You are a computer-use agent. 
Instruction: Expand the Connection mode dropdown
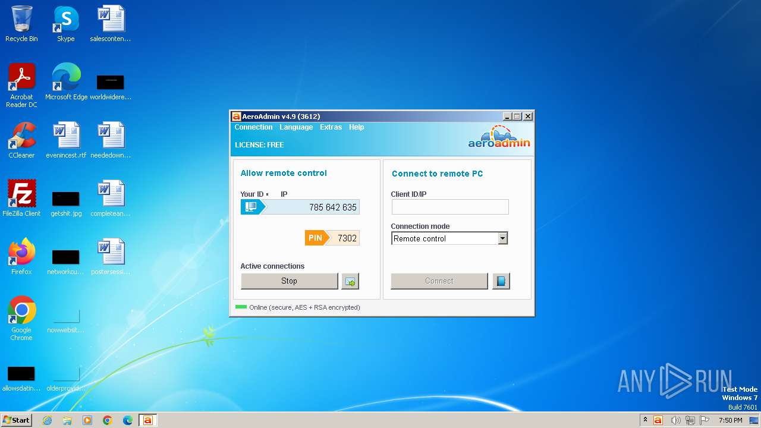coord(502,238)
